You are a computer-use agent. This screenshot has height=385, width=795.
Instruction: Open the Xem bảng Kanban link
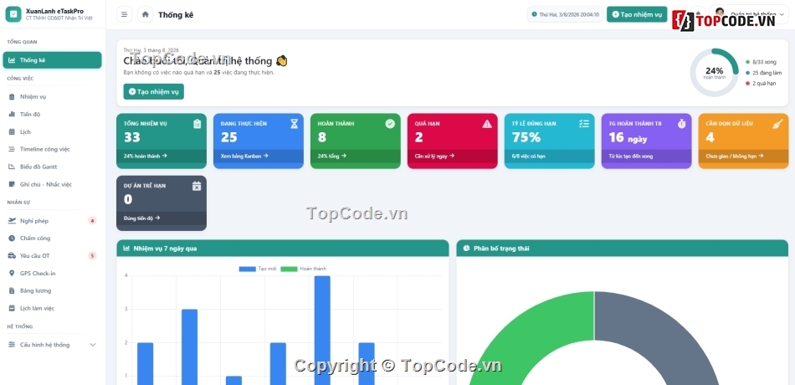tap(244, 157)
